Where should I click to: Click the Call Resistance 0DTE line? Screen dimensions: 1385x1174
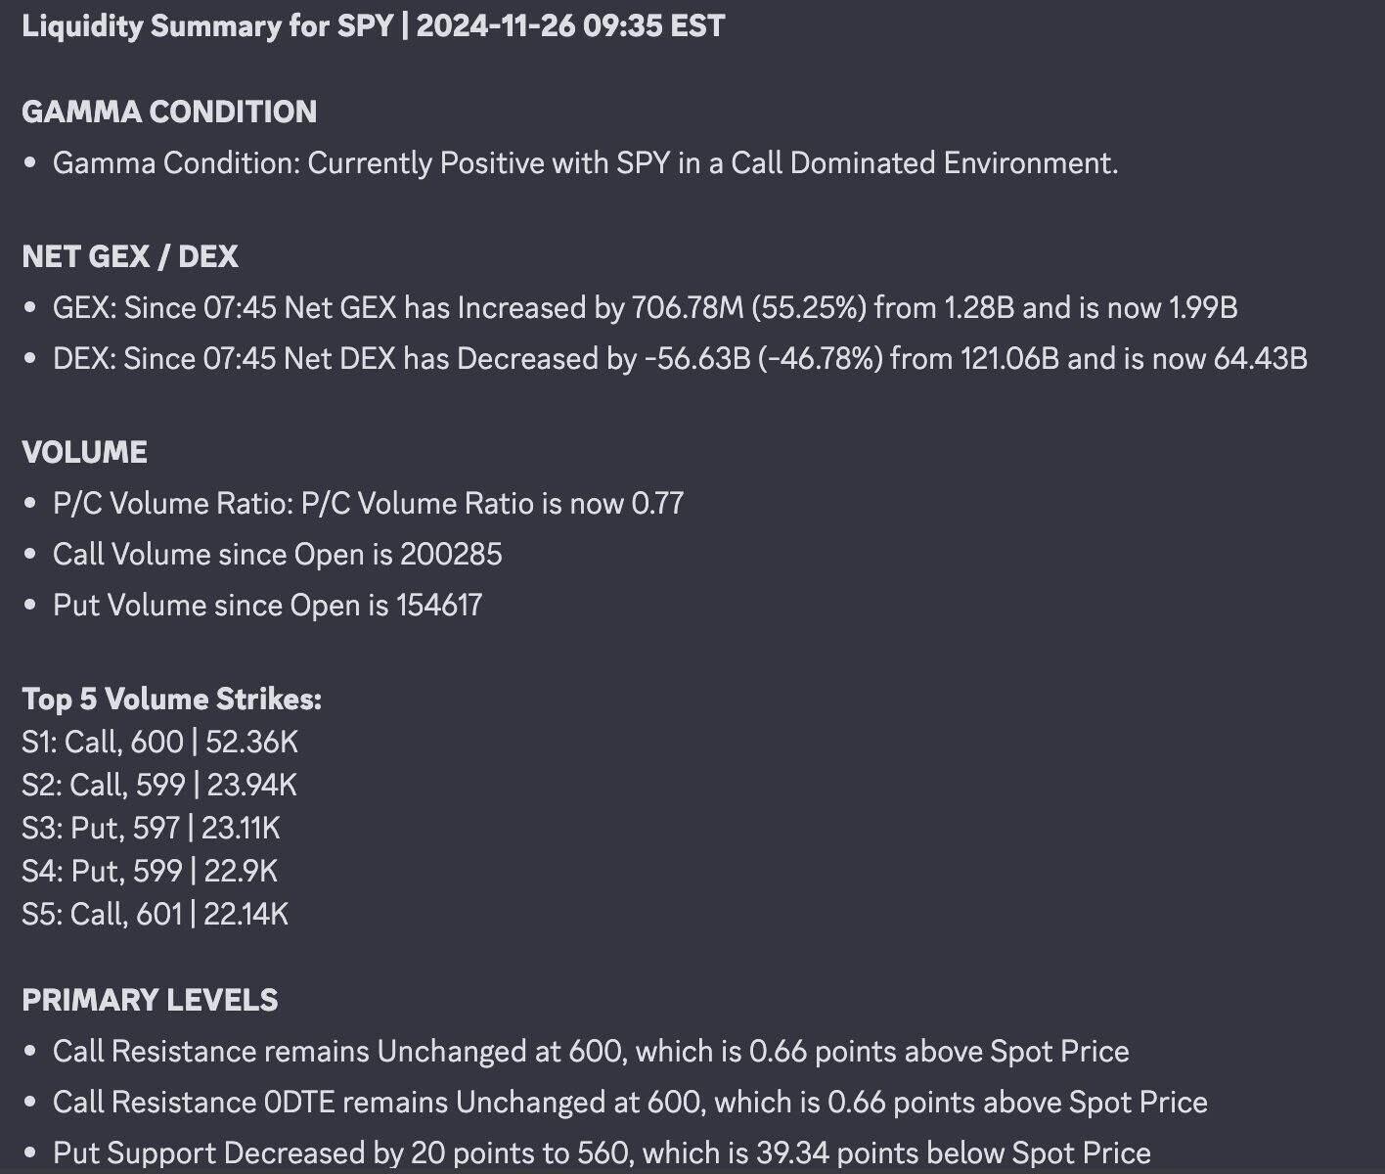point(630,1102)
